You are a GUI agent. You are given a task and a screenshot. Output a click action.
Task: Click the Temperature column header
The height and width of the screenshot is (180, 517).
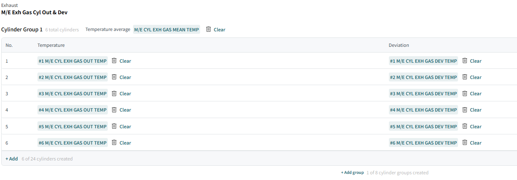tap(51, 45)
